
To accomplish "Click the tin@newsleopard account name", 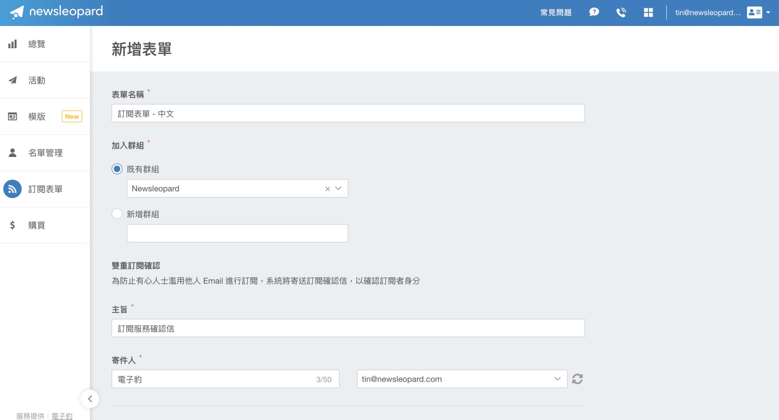I will [708, 13].
